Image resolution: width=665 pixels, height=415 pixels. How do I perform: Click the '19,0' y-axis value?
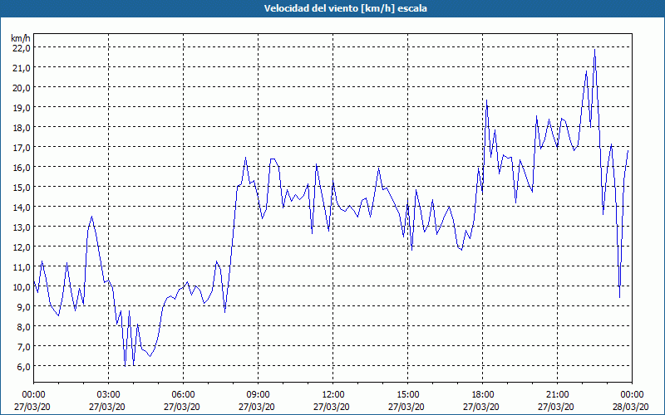[x=22, y=108]
